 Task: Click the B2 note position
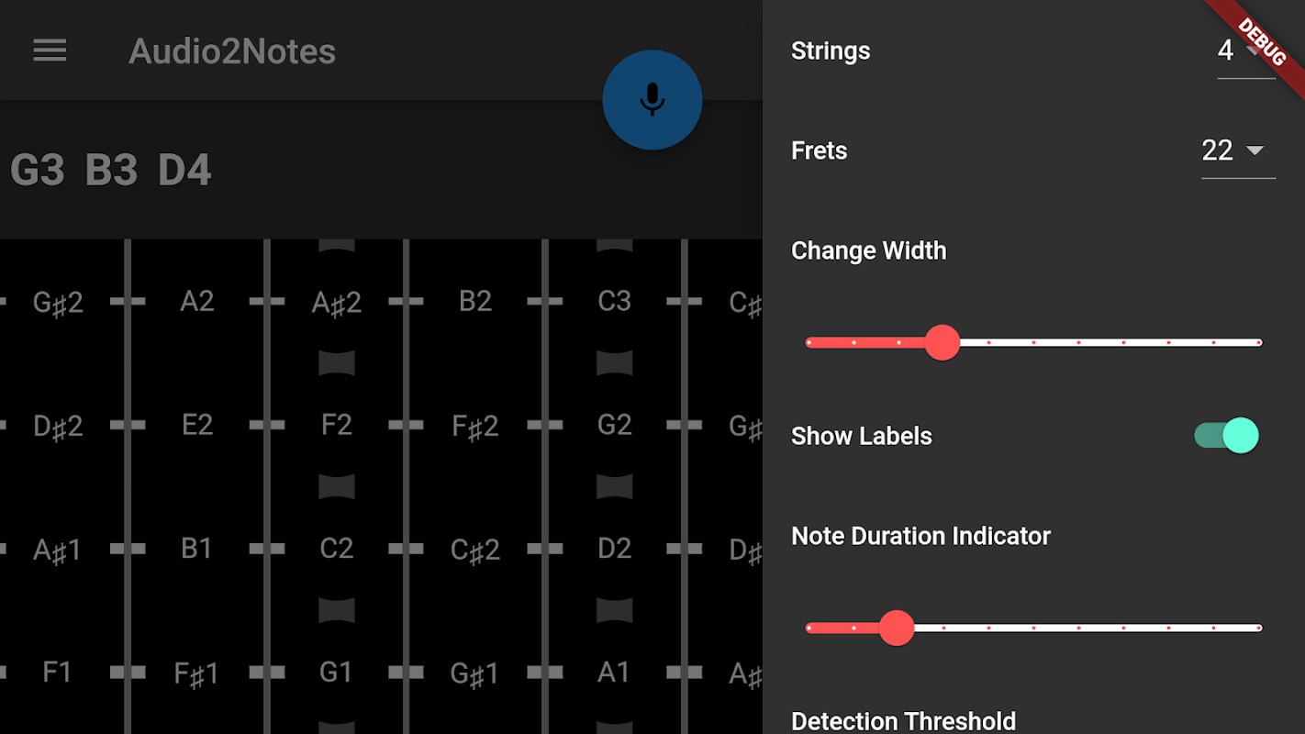tap(475, 301)
